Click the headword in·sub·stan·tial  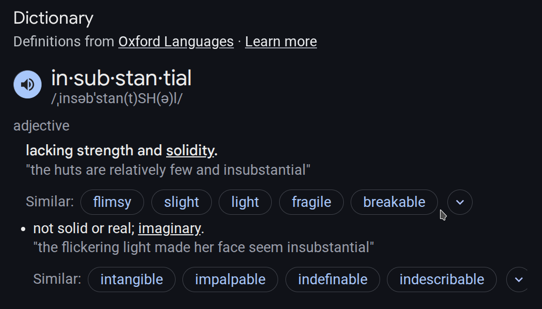121,78
